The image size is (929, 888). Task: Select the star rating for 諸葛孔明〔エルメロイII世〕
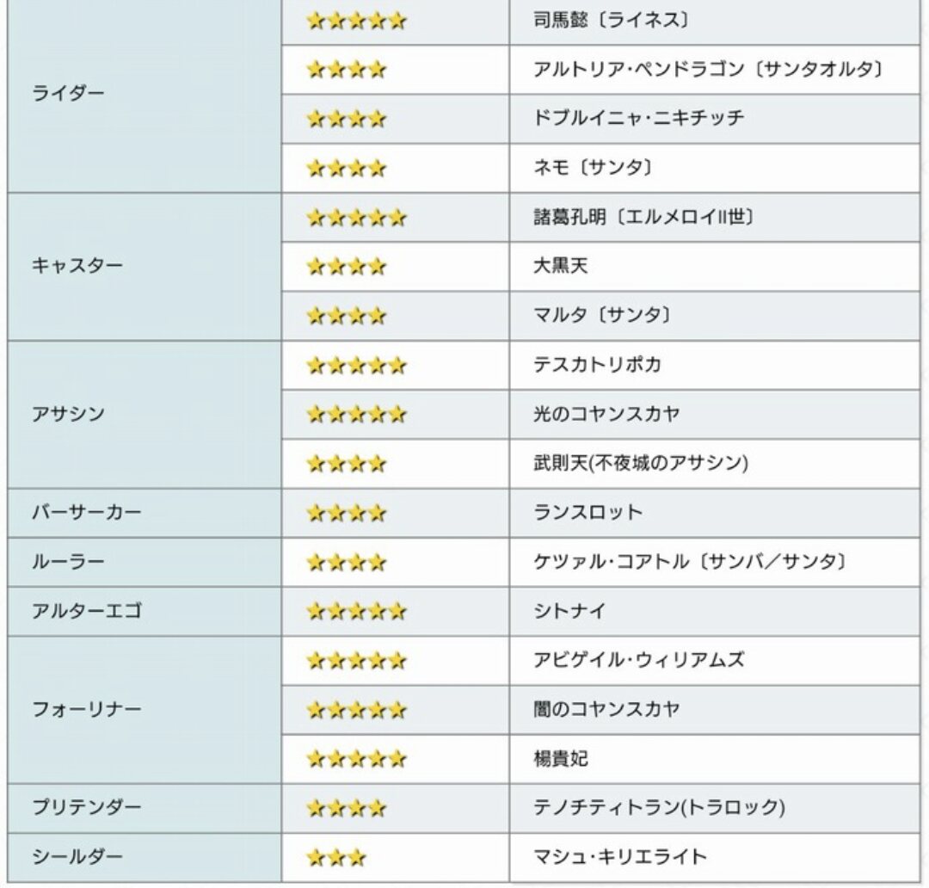coord(355,219)
